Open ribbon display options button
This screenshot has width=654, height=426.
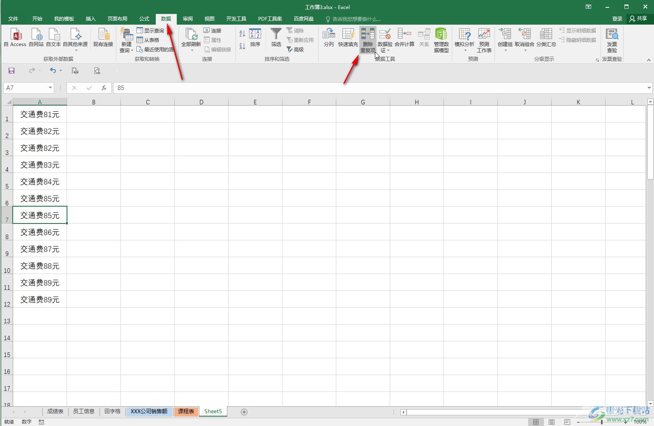[589, 7]
